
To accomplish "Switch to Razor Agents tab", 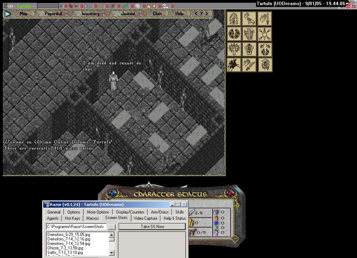I will pos(53,218).
